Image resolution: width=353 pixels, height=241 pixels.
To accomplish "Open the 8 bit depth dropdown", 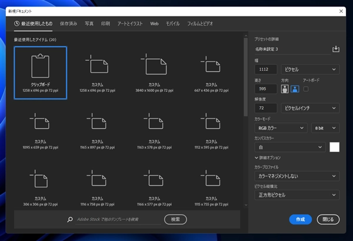I will click(x=325, y=128).
